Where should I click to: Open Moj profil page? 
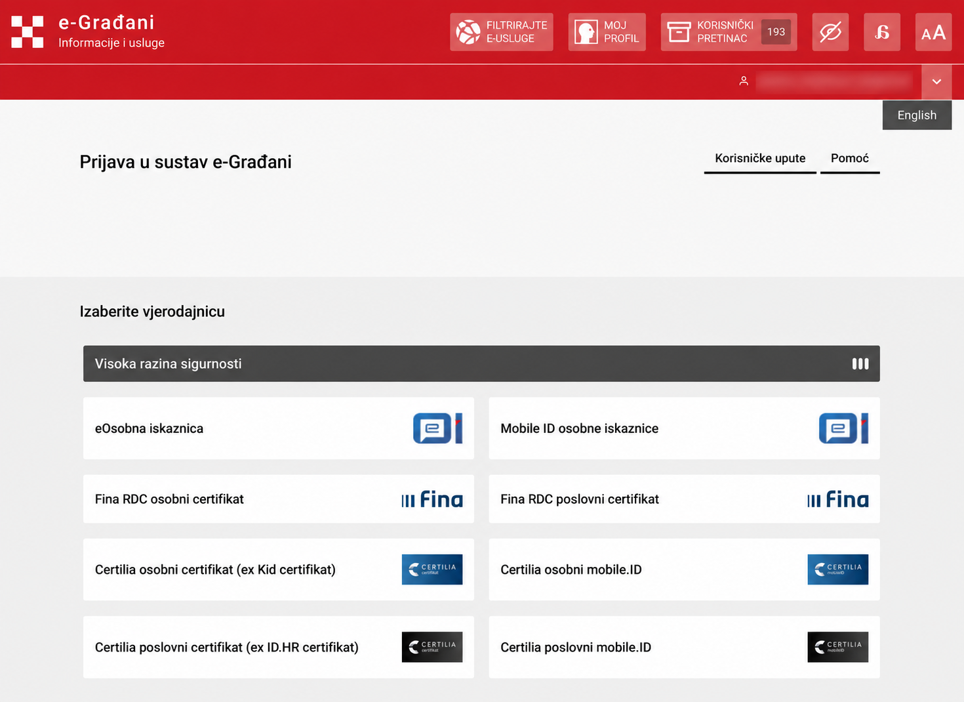pos(607,32)
